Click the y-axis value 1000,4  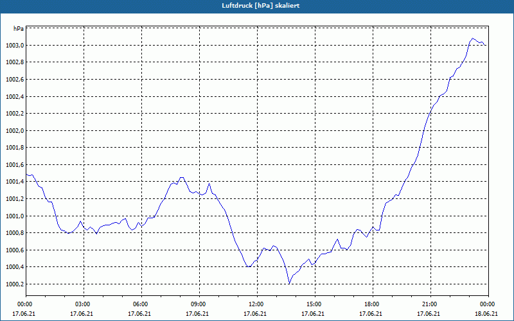click(15, 267)
